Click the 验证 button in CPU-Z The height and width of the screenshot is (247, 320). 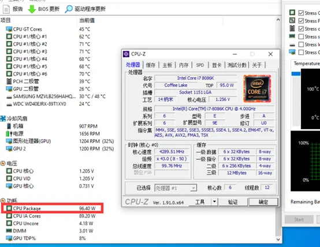point(233,202)
